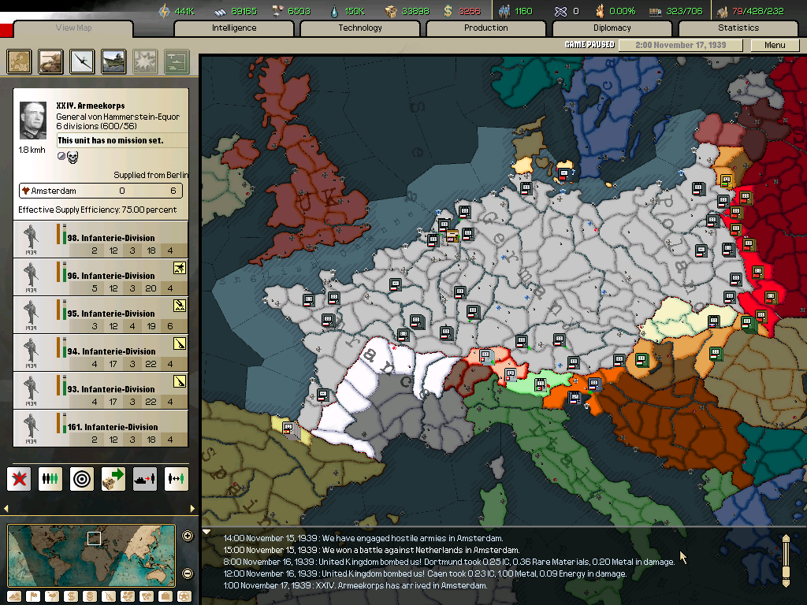Collapse the event log with triangle toggle
807x605 pixels.
pos(206,532)
